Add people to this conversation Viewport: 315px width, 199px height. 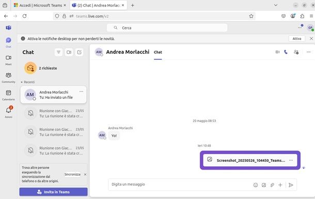(x=296, y=52)
